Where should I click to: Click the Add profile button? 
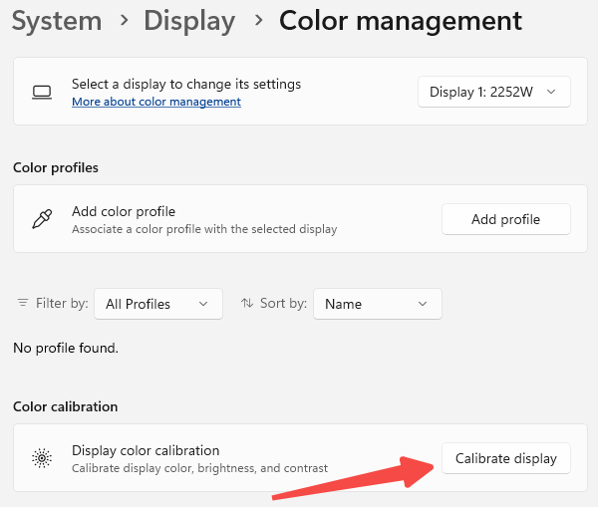[506, 219]
